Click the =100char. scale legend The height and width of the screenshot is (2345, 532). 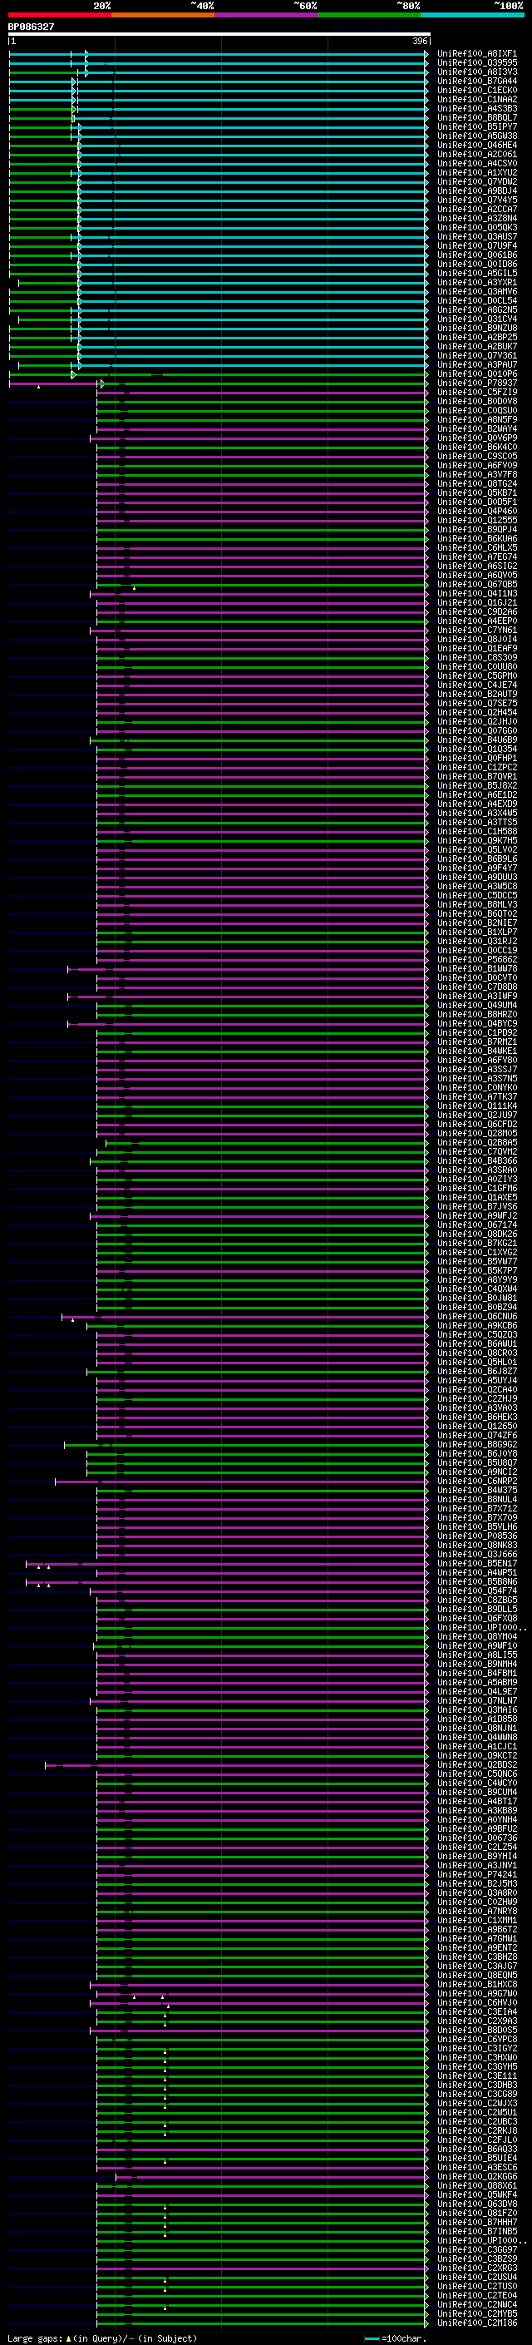click(x=395, y=2338)
